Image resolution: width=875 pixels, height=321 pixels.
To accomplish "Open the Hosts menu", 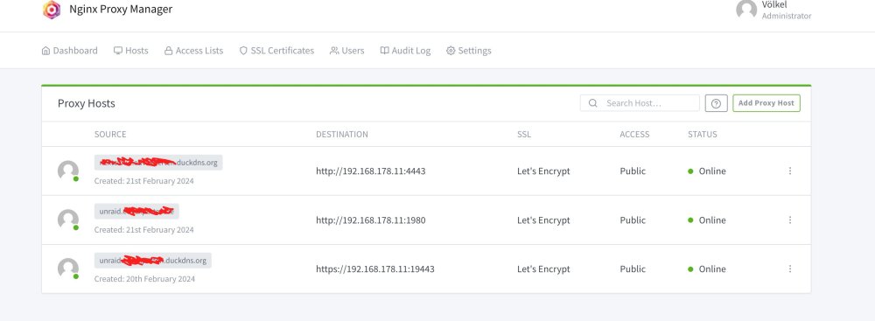I will point(131,50).
